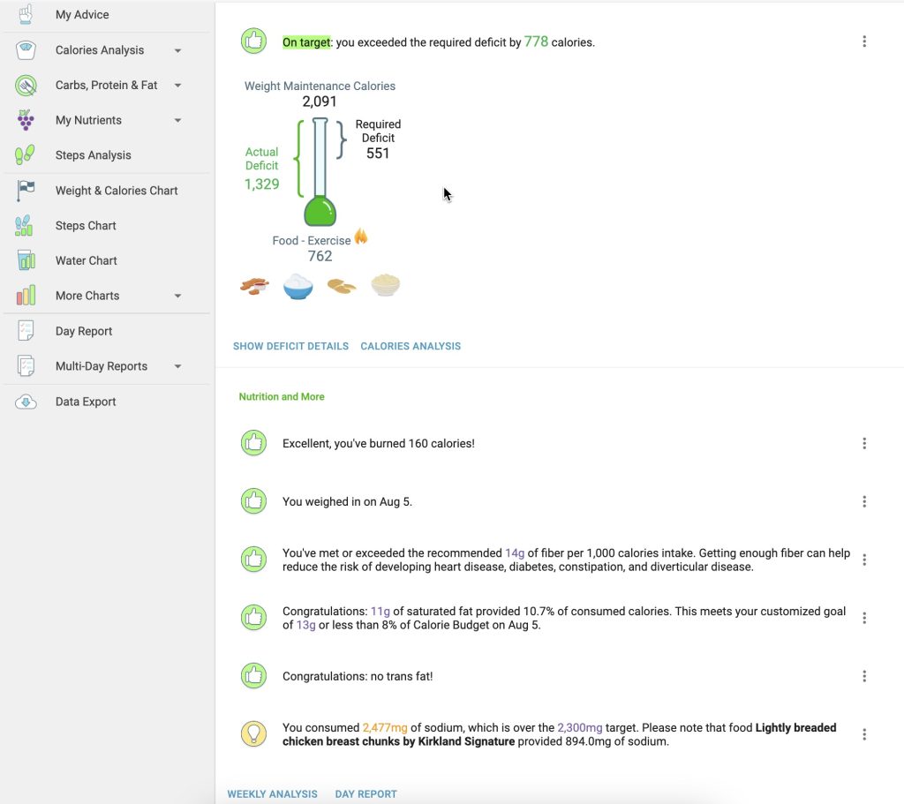The image size is (904, 804).
Task: Open options menu for sodium advice
Action: pos(864,734)
